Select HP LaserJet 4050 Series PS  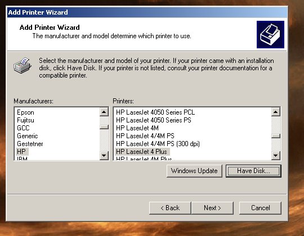(x=154, y=120)
